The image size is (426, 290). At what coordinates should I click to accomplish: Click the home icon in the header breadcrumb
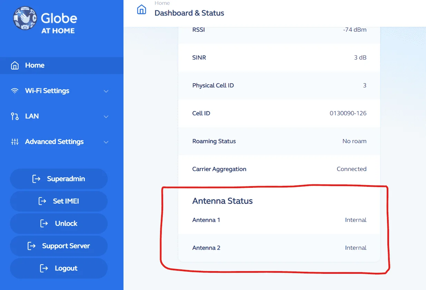click(x=142, y=10)
